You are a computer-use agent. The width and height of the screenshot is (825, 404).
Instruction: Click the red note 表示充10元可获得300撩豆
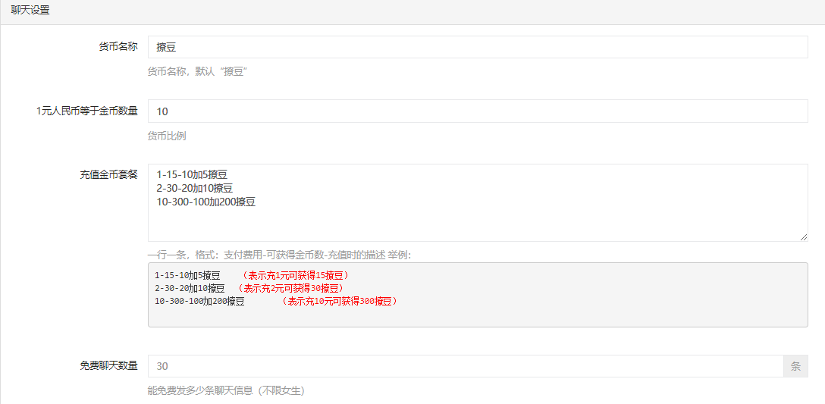[x=339, y=302]
